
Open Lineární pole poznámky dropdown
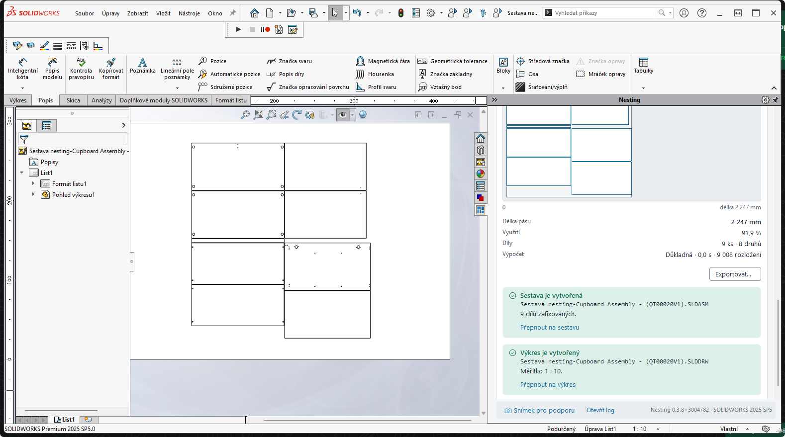tap(177, 88)
